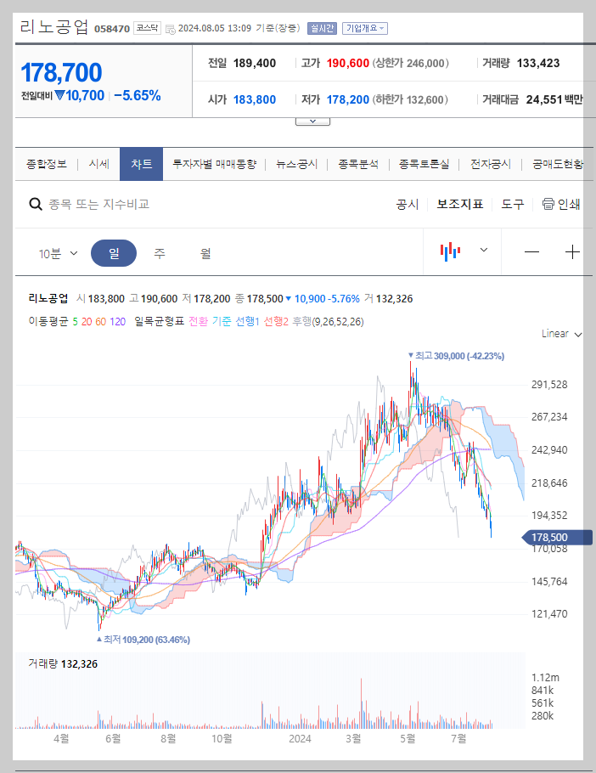Image resolution: width=596 pixels, height=773 pixels.
Task: Collapse the header using the chevron button
Action: pos(312,120)
